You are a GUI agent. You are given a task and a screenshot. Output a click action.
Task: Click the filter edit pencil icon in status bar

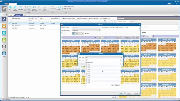[x=113, y=97]
